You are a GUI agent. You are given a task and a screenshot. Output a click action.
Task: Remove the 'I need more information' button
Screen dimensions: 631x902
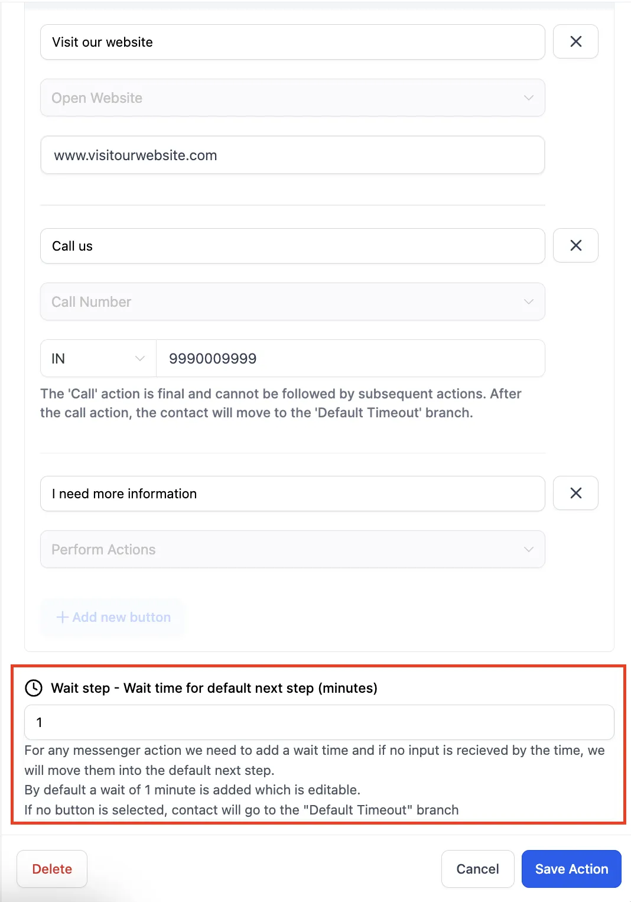[575, 493]
